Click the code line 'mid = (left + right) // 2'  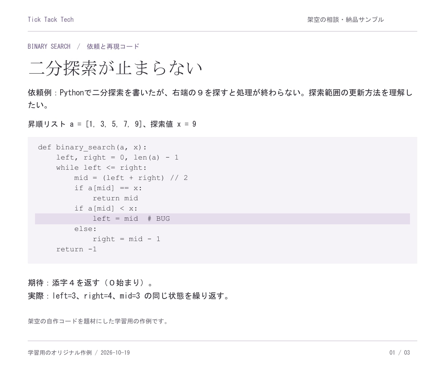[131, 178]
